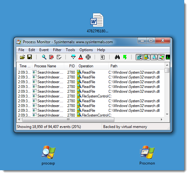189x175 pixels.
Task: Click the Save floppy disk icon
Action: [30, 57]
